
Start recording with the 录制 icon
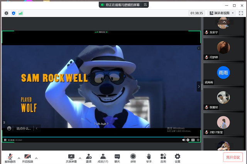pos(133,157)
